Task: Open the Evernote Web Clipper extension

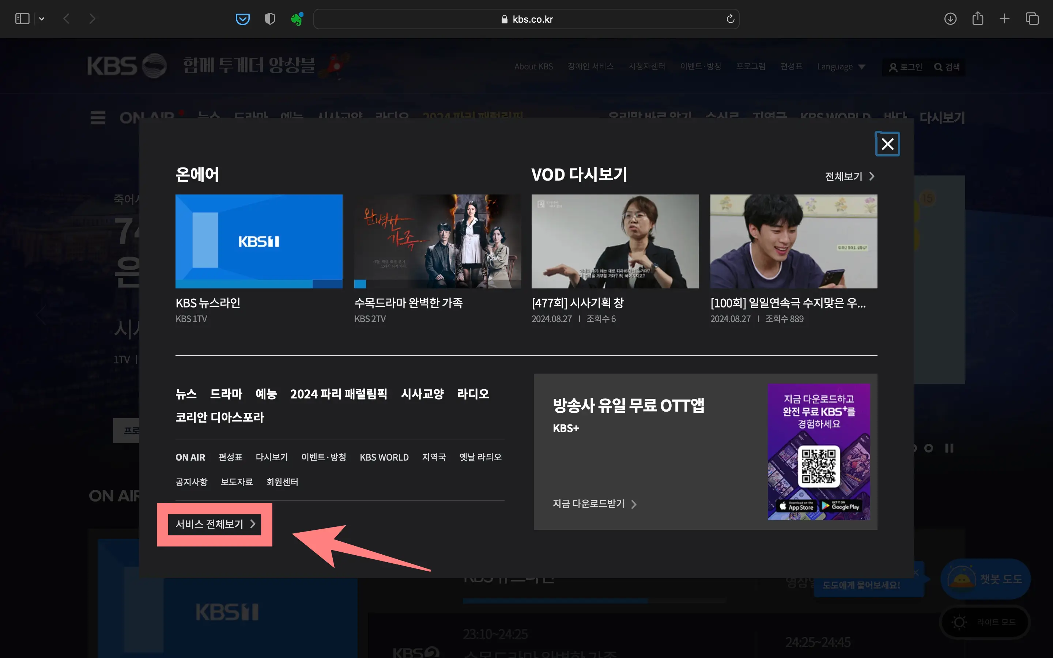Action: (297, 19)
